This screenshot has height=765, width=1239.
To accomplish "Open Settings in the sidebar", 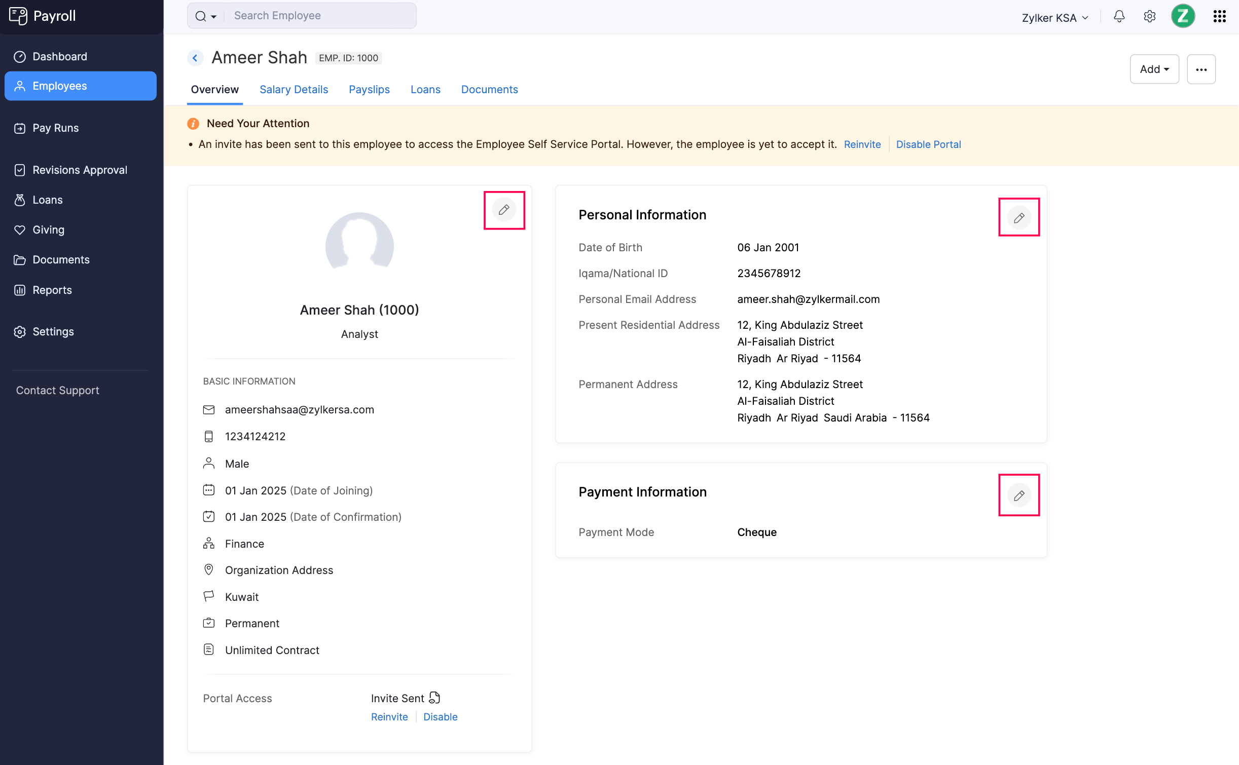I will coord(81,331).
